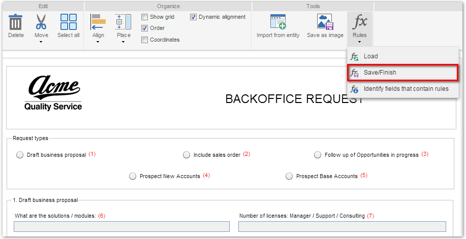Click the Place tool icon
The image size is (466, 239).
123,22
